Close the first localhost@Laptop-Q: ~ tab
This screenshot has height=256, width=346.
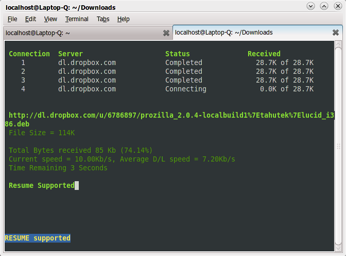click(x=166, y=33)
